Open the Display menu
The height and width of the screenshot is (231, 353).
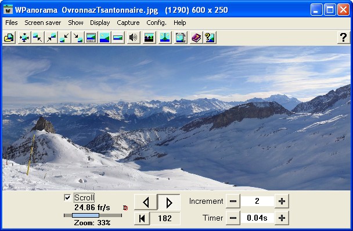tap(100, 23)
